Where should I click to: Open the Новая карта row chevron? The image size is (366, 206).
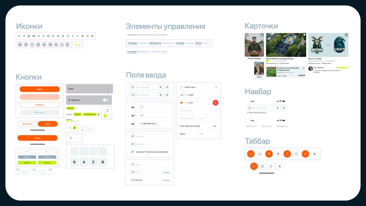tap(216, 87)
